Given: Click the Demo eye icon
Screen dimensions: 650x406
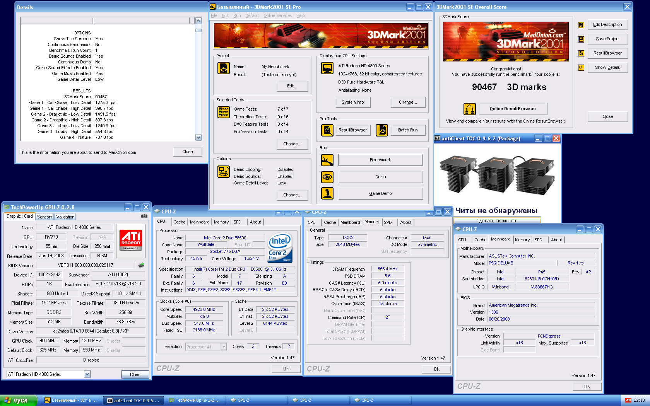Looking at the screenshot, I should [327, 177].
